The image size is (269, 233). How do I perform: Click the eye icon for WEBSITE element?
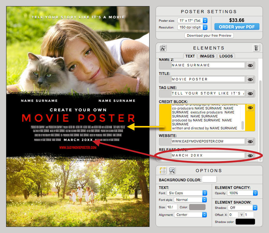250,142
